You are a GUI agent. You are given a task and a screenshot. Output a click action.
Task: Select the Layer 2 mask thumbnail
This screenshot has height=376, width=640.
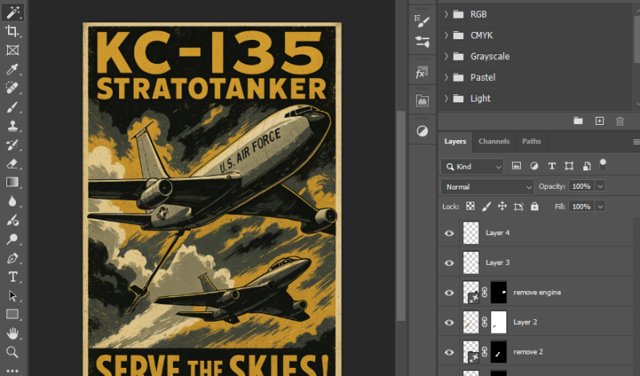[498, 322]
